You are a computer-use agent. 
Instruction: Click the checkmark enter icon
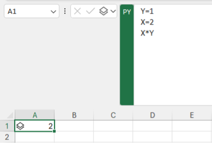90,11
